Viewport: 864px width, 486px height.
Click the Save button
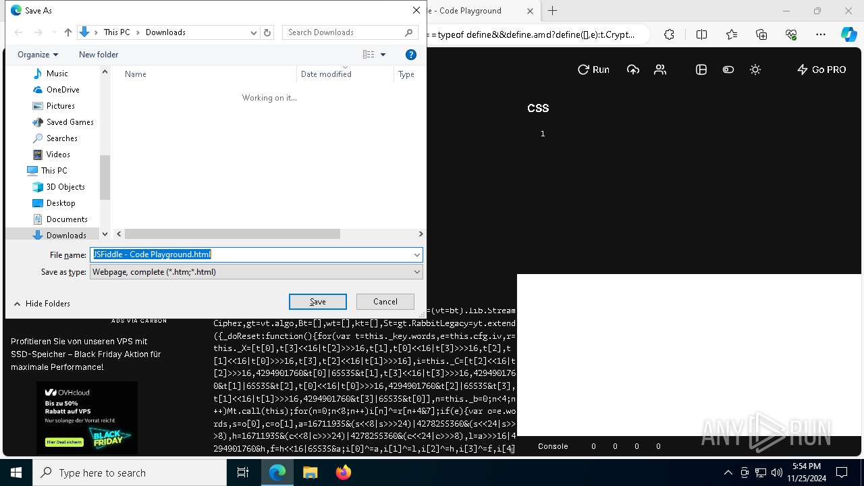[318, 302]
